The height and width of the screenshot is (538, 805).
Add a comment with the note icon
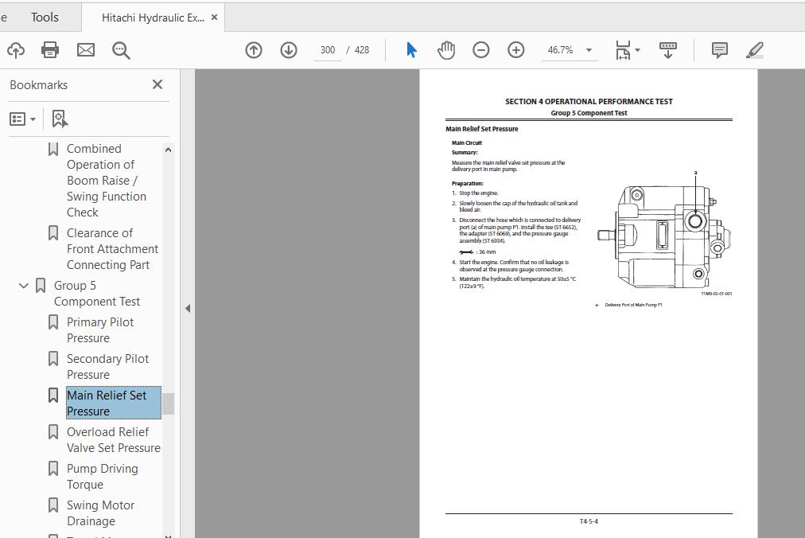point(719,50)
